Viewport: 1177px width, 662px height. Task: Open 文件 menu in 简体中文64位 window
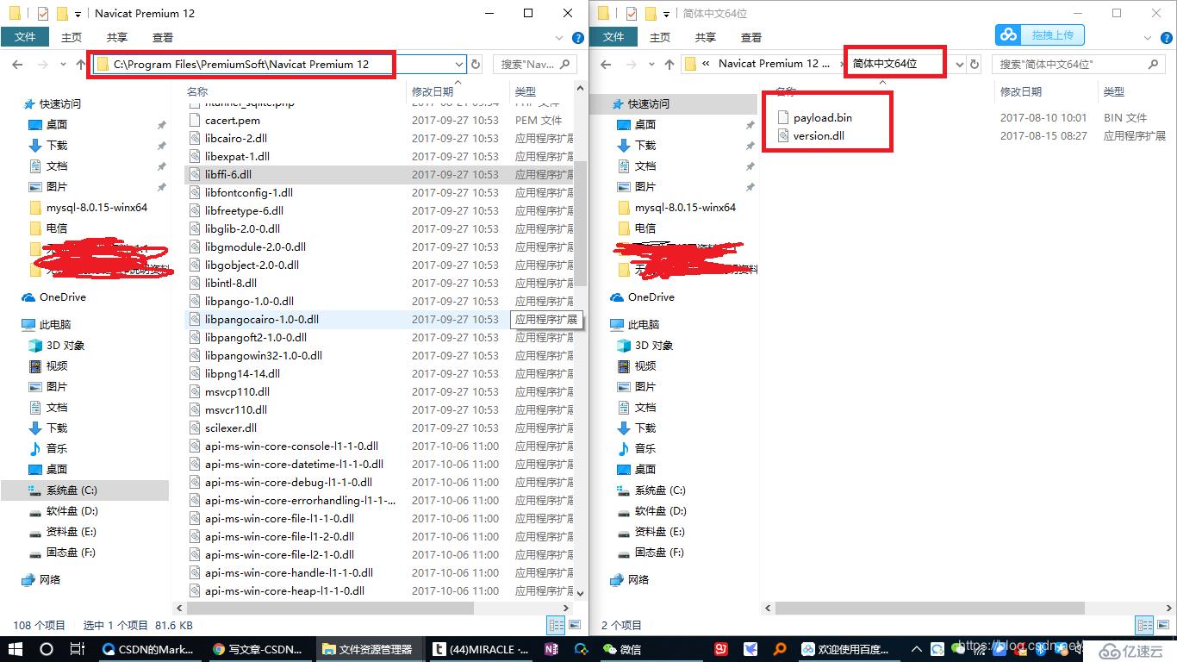pyautogui.click(x=613, y=37)
